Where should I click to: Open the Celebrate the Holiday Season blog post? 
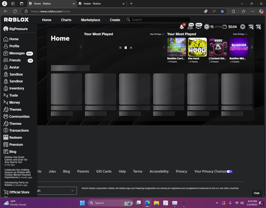[x=18, y=173]
